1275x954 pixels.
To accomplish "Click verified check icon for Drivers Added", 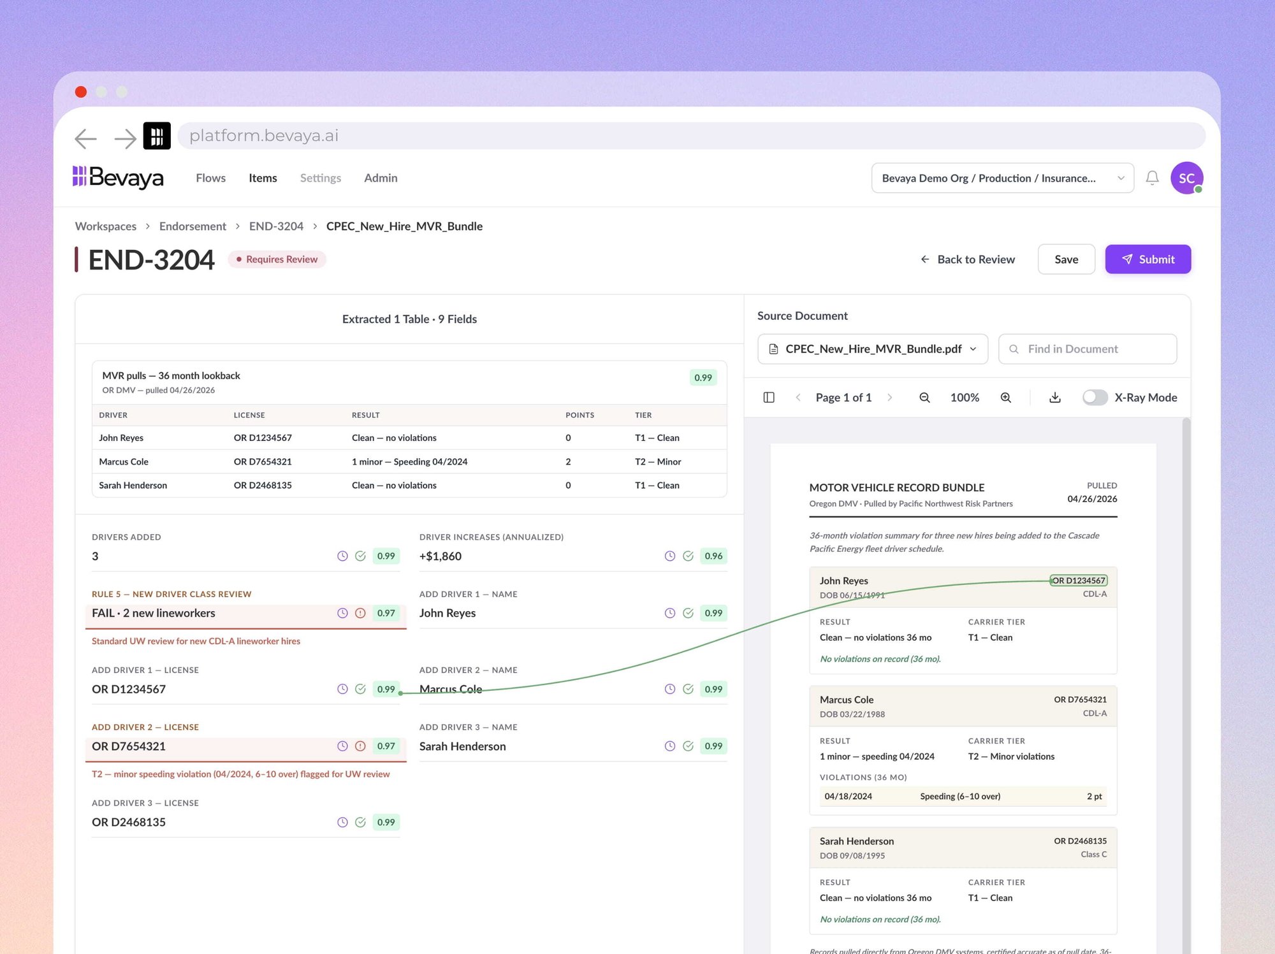I will 360,556.
